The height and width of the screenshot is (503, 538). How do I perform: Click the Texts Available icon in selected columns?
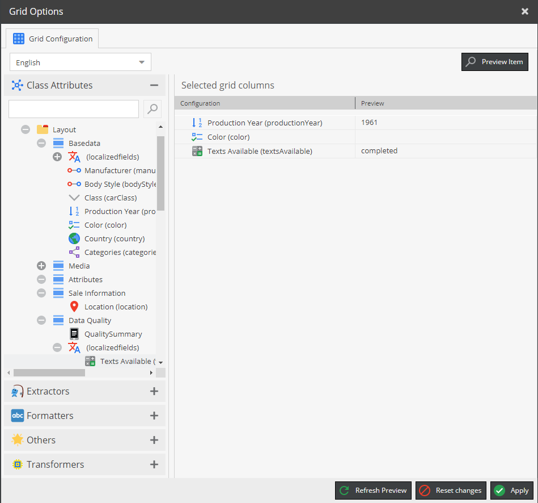197,151
